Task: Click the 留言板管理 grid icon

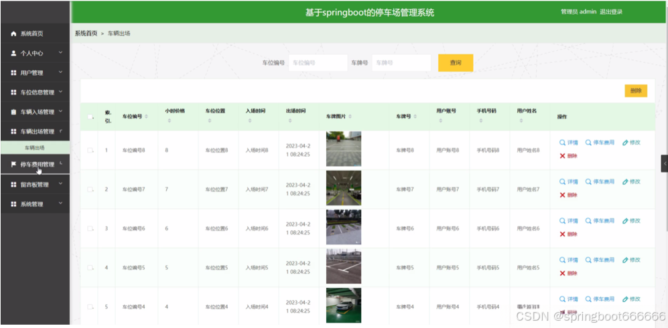Action: pos(13,185)
